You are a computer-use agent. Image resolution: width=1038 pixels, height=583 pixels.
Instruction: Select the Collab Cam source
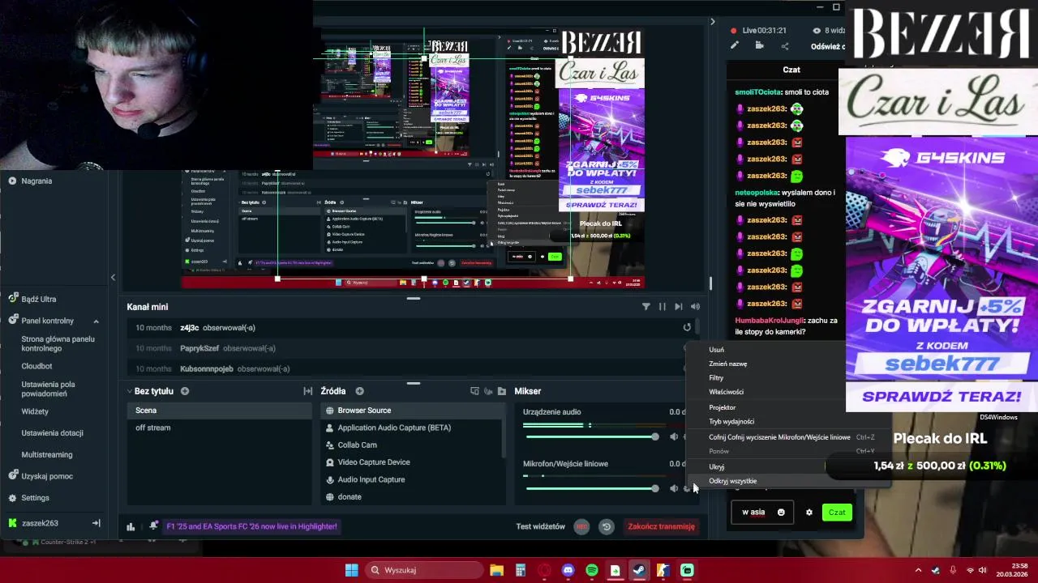pos(412,445)
